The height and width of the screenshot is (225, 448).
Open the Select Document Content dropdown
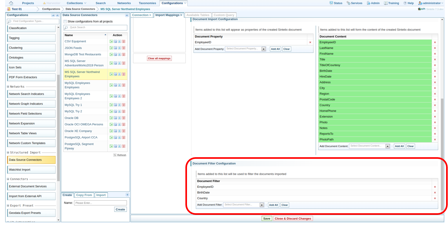(x=387, y=146)
